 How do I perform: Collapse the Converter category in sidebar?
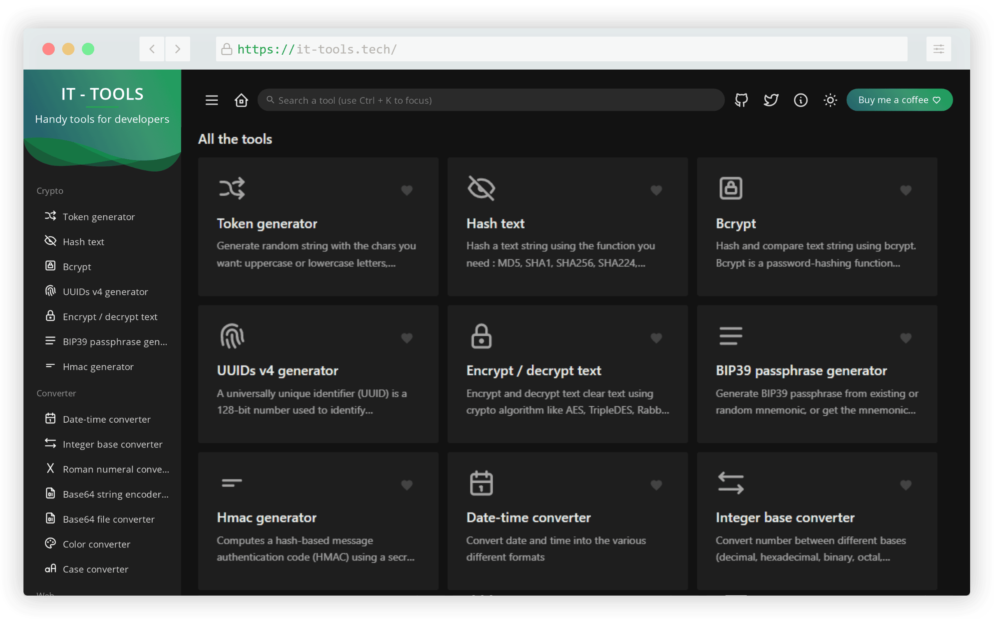coord(56,393)
